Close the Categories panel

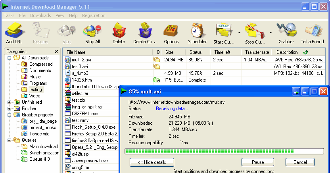[56, 51]
